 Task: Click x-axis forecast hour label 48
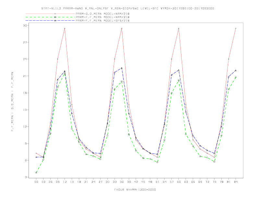point(150,182)
